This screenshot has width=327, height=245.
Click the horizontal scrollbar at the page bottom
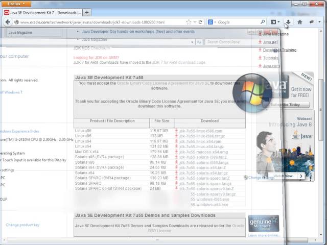click(158, 240)
